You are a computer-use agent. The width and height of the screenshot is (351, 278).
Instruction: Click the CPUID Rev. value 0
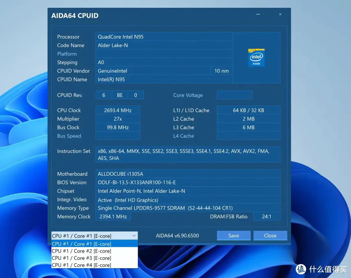(x=136, y=95)
